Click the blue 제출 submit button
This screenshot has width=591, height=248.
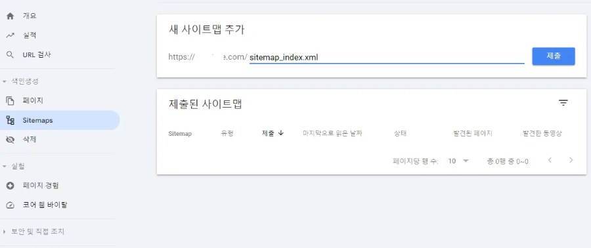[554, 56]
